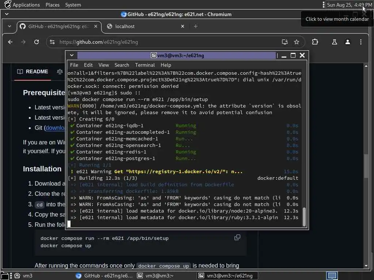Click the install app icon in address bar

click(285, 42)
